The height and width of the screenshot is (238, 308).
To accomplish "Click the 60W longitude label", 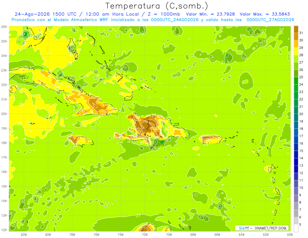I will tap(290, 234).
